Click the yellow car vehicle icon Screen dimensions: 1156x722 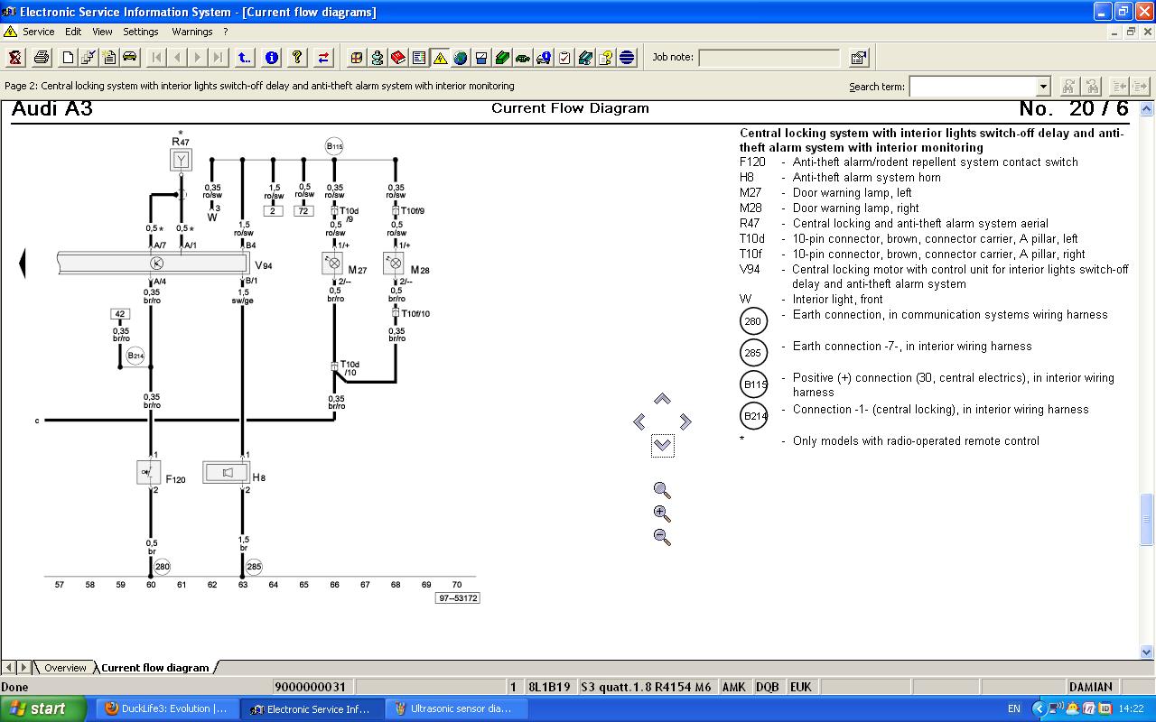[130, 58]
